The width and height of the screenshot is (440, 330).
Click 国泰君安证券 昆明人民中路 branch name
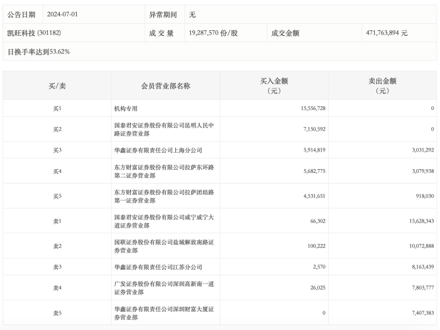click(164, 129)
